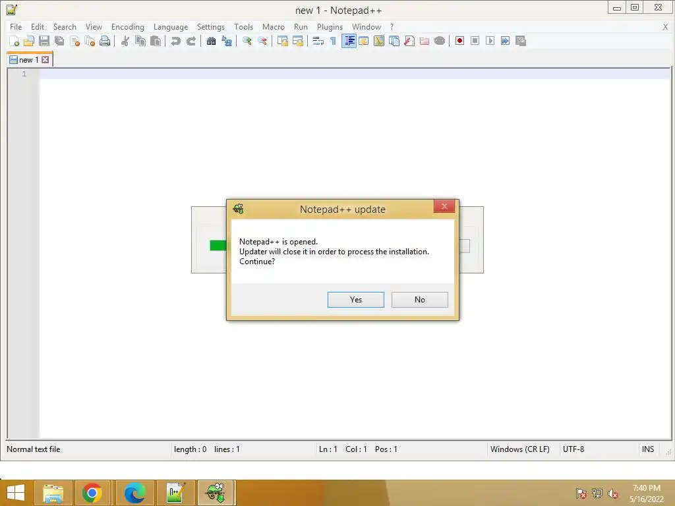
Task: Click the Cut scissors icon
Action: pyautogui.click(x=125, y=41)
